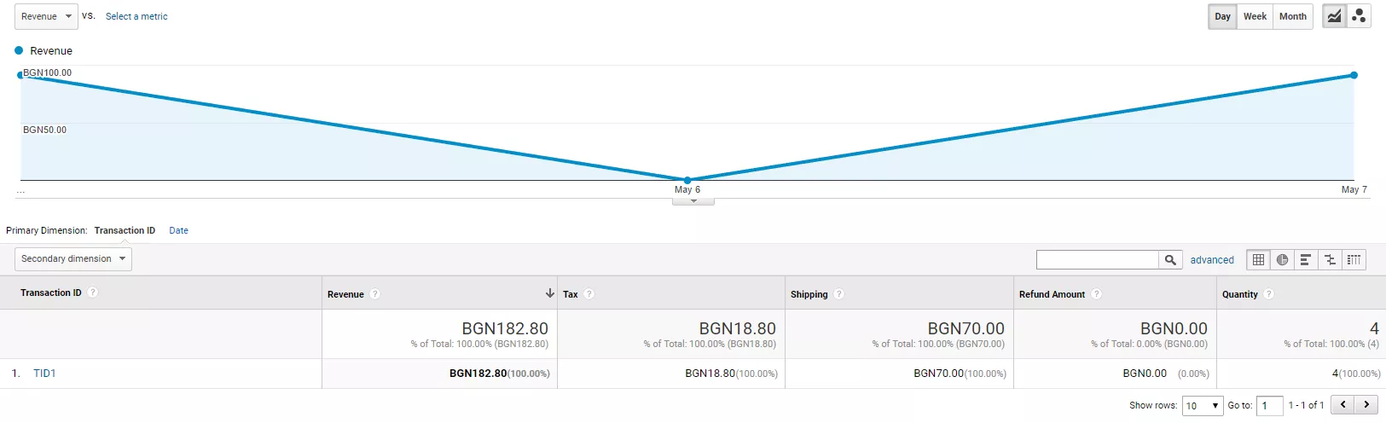Set chart granularity to Week
This screenshot has width=1386, height=423.
click(x=1255, y=16)
